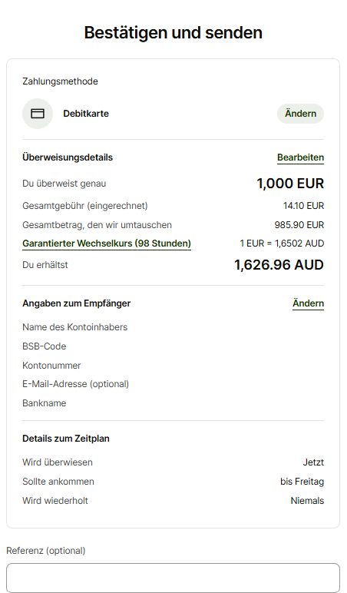Click the 985.90 EUR converted amount

(299, 225)
